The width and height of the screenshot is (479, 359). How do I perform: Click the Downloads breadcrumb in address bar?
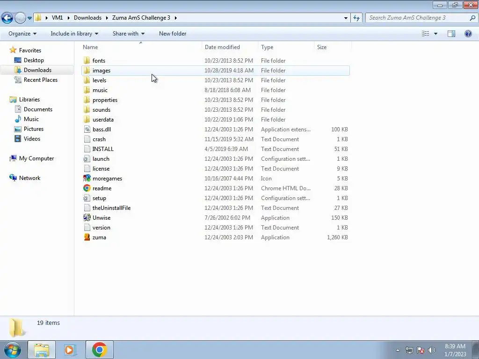click(87, 18)
